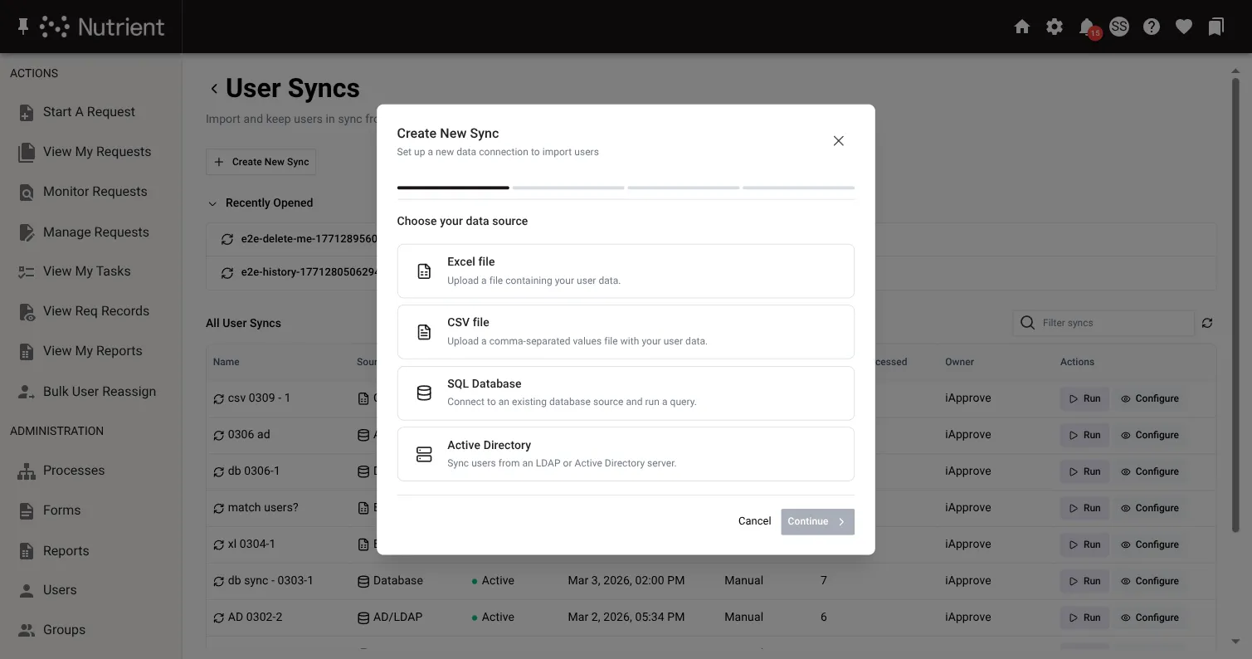The width and height of the screenshot is (1252, 659).
Task: Open Manage Requests in sidebar
Action: point(90,232)
